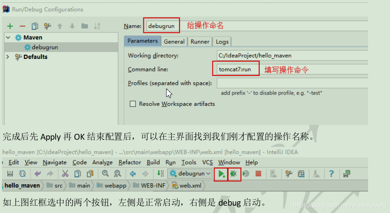This screenshot has height=213, width=390.
Task: Open the View menu
Action: point(31,162)
